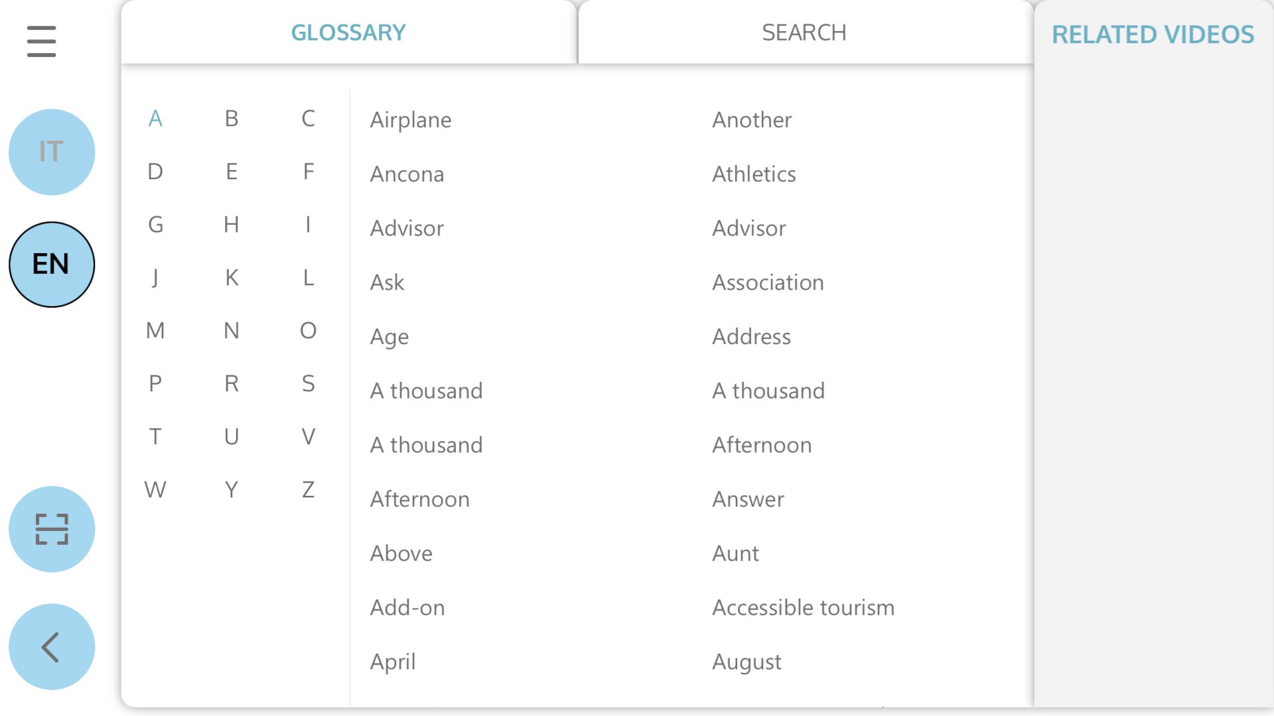
Task: Open the Accessible tourism entry
Action: (x=803, y=607)
